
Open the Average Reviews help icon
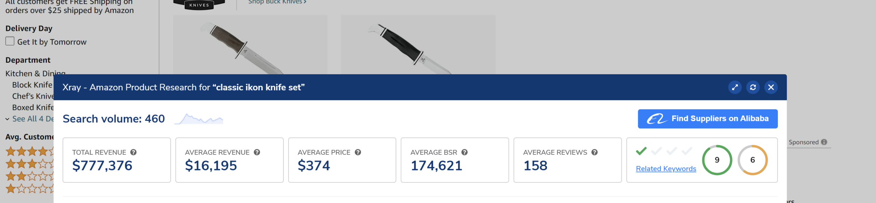594,152
